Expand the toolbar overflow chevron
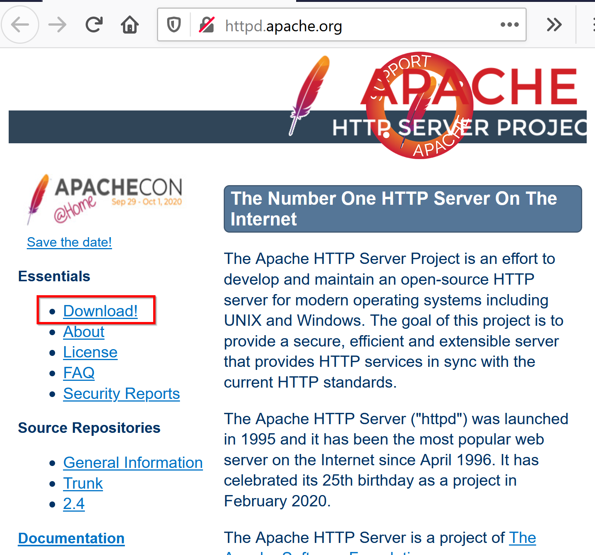 pyautogui.click(x=554, y=25)
